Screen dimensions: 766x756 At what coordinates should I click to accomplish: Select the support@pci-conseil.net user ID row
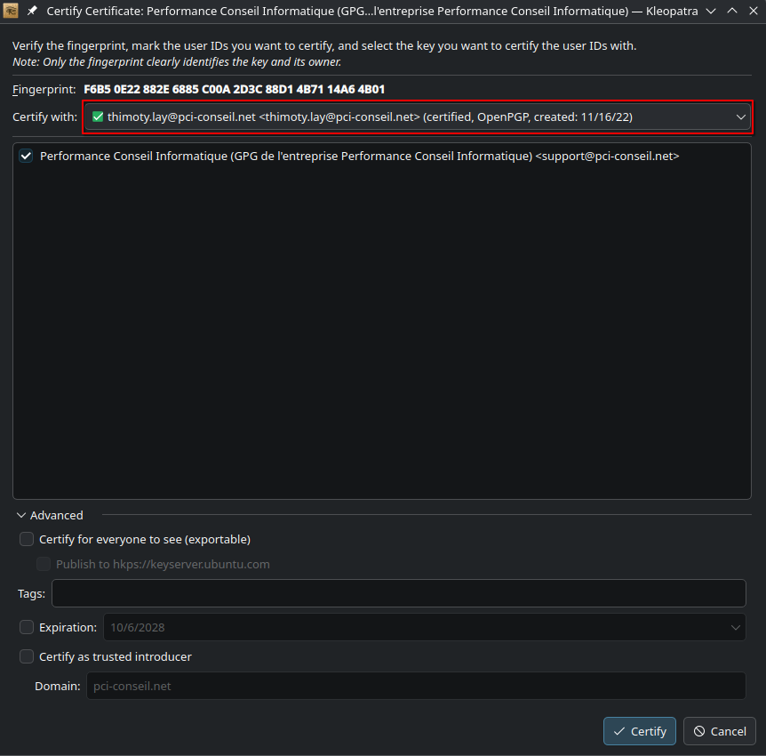tap(359, 156)
